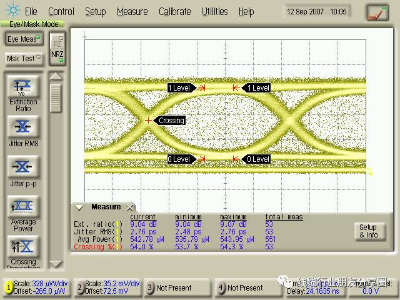Select the Crossing Percentage measurement icon
The image size is (400, 300).
tap(23, 247)
